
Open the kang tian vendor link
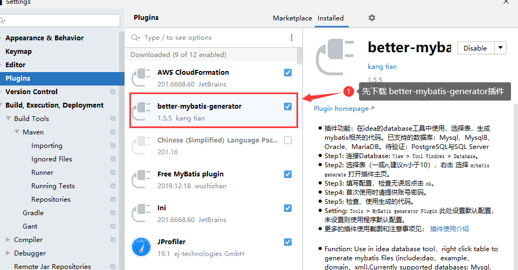click(x=382, y=67)
